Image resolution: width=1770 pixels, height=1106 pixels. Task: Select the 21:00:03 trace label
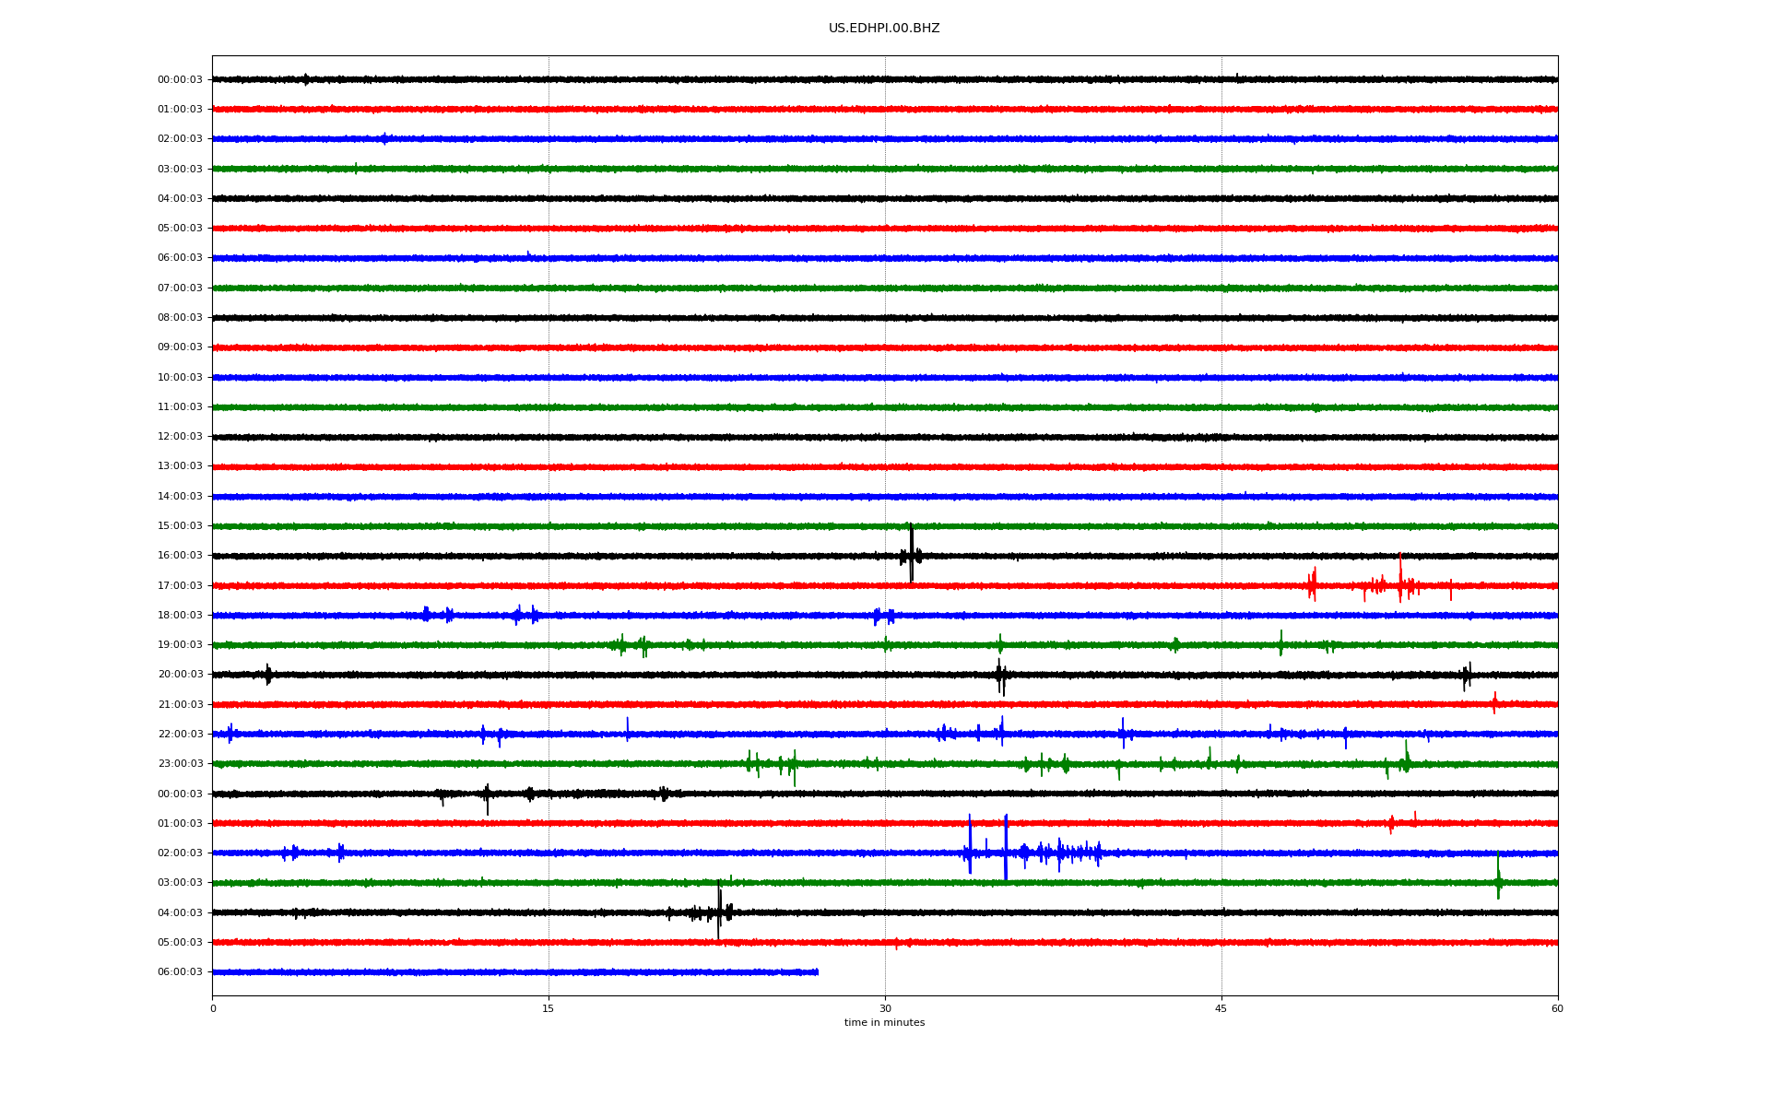pos(180,704)
